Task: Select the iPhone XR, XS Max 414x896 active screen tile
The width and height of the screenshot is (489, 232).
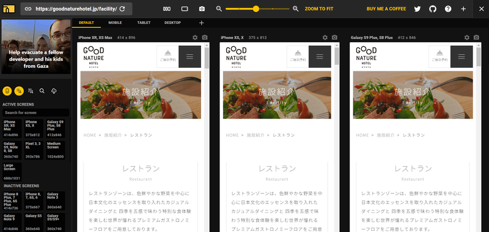Action: click(12, 129)
